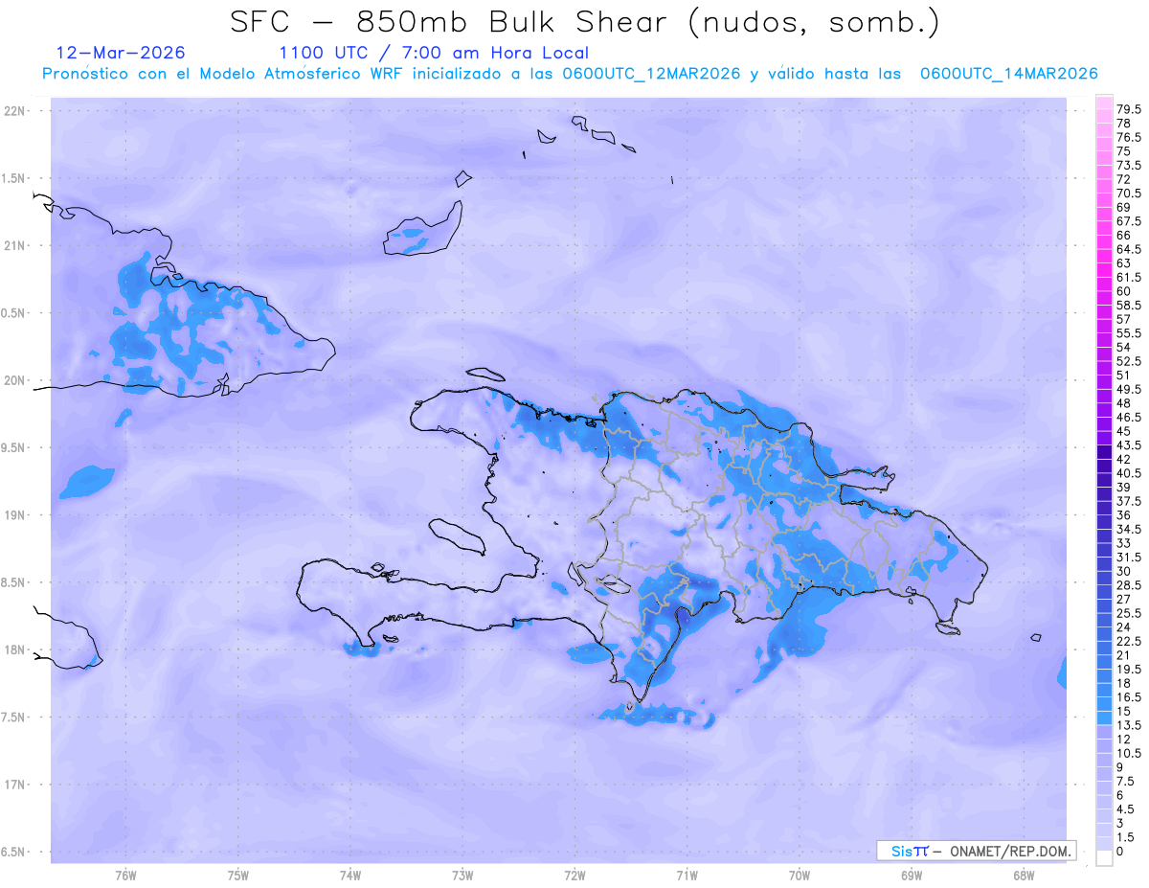Click the colorbar value '79.5'
This screenshot has height=888, width=1149.
(1129, 110)
